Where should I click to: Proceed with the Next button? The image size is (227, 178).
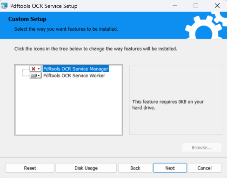(170, 168)
